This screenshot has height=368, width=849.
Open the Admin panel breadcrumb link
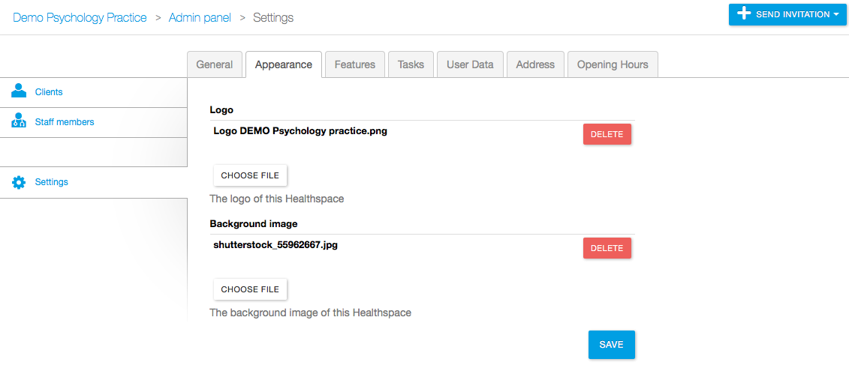click(x=200, y=17)
